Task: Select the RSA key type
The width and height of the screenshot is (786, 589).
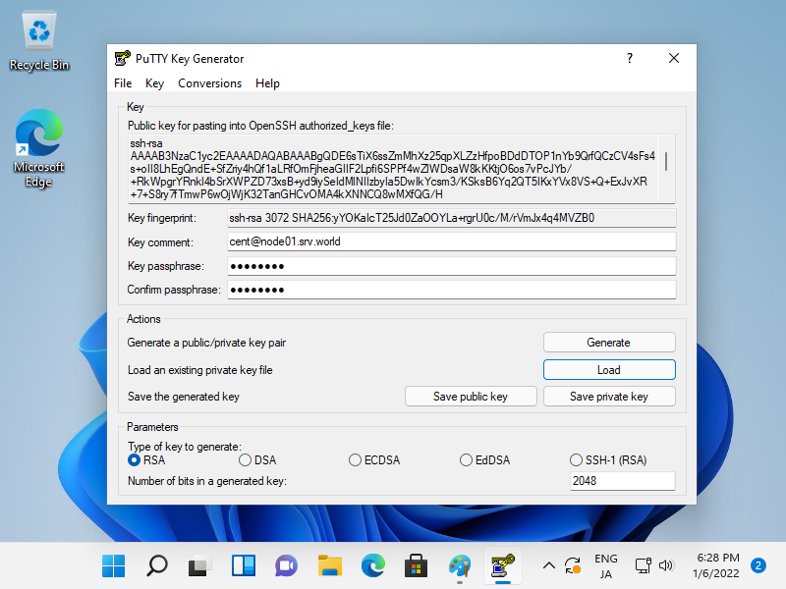Action: click(x=135, y=459)
